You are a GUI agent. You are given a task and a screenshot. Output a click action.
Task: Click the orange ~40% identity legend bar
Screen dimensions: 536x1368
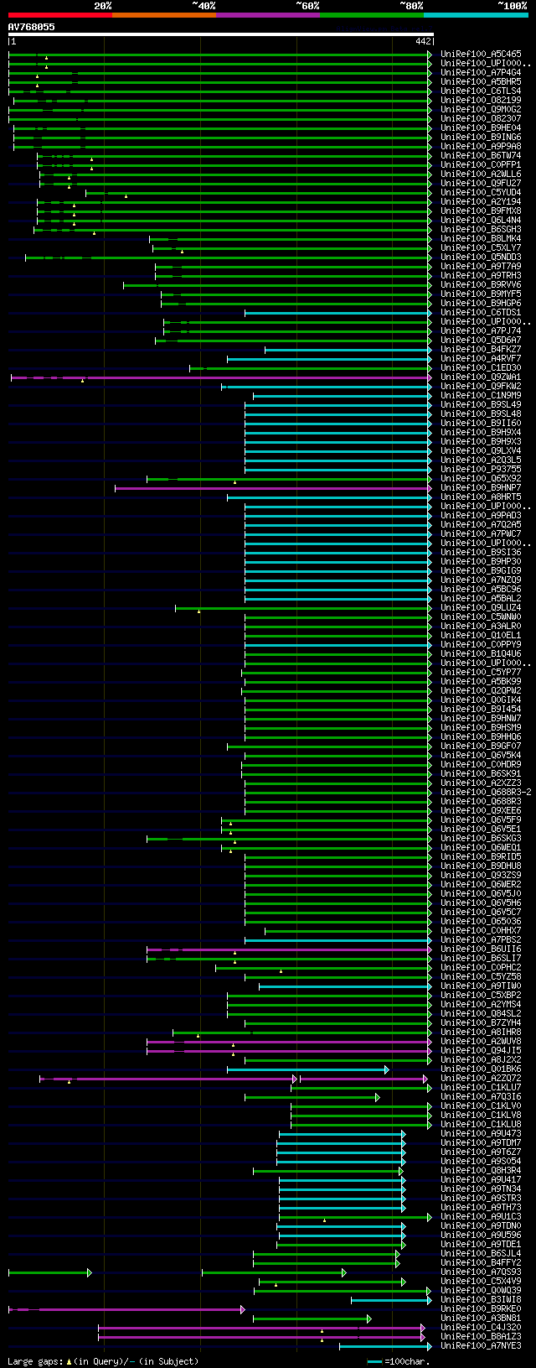tap(163, 15)
